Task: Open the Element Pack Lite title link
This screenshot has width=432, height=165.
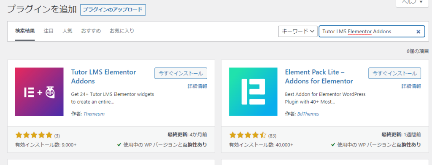Action: [319, 77]
